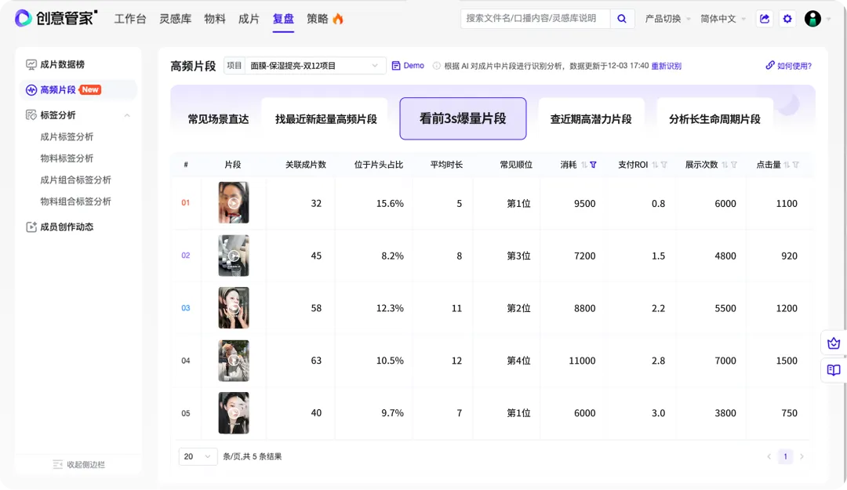Open the share icon in top bar

pyautogui.click(x=764, y=19)
